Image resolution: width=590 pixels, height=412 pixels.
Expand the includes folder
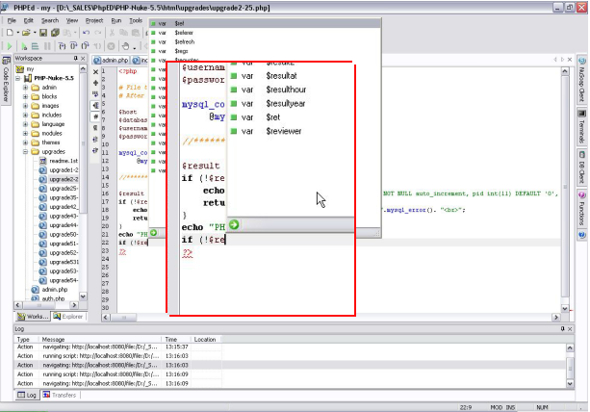26,116
